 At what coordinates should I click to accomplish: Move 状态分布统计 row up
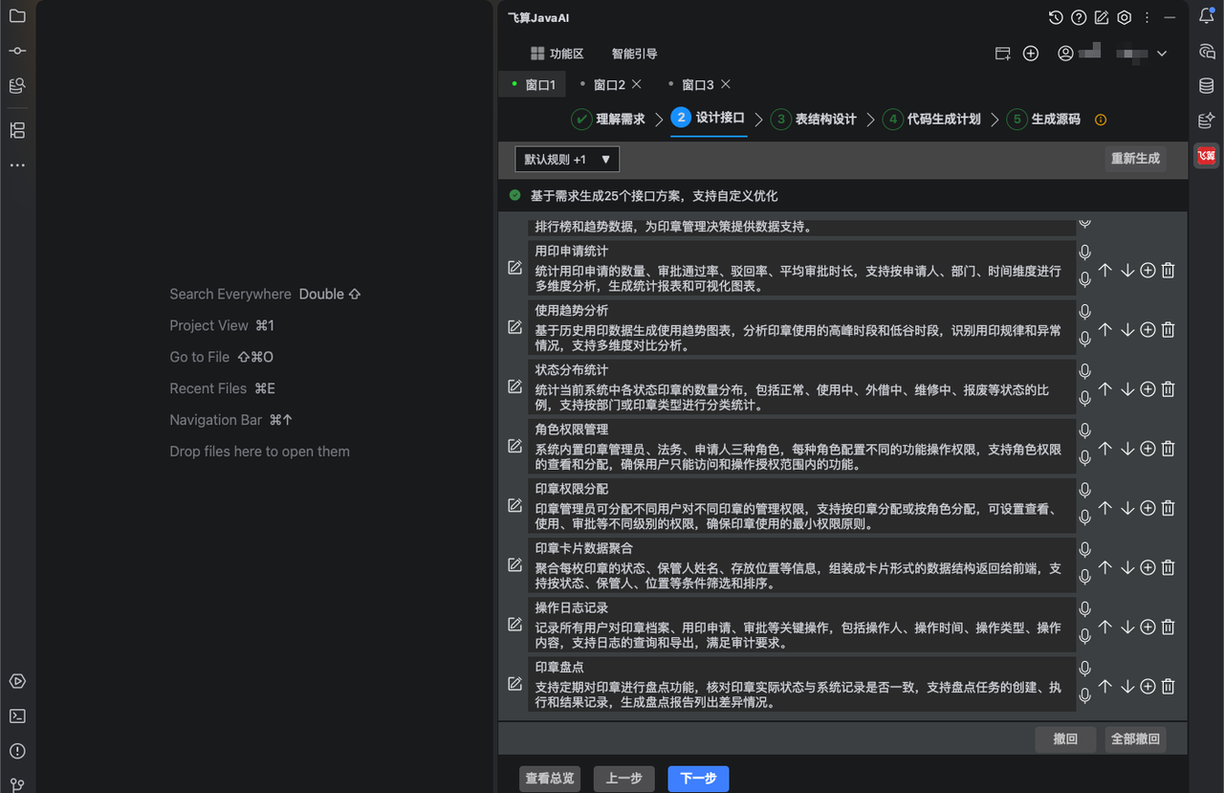(1105, 389)
